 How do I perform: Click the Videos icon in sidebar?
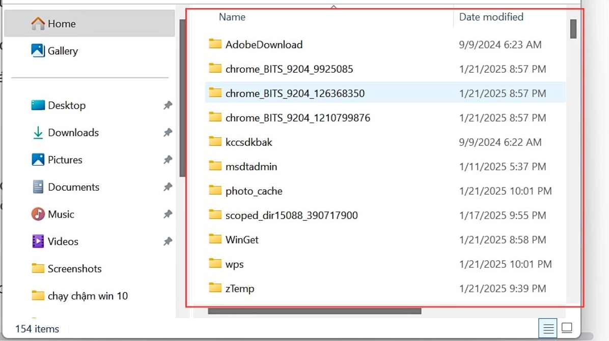38,241
